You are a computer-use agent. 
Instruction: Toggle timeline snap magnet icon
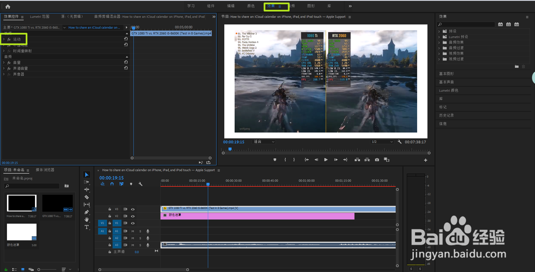click(x=112, y=184)
